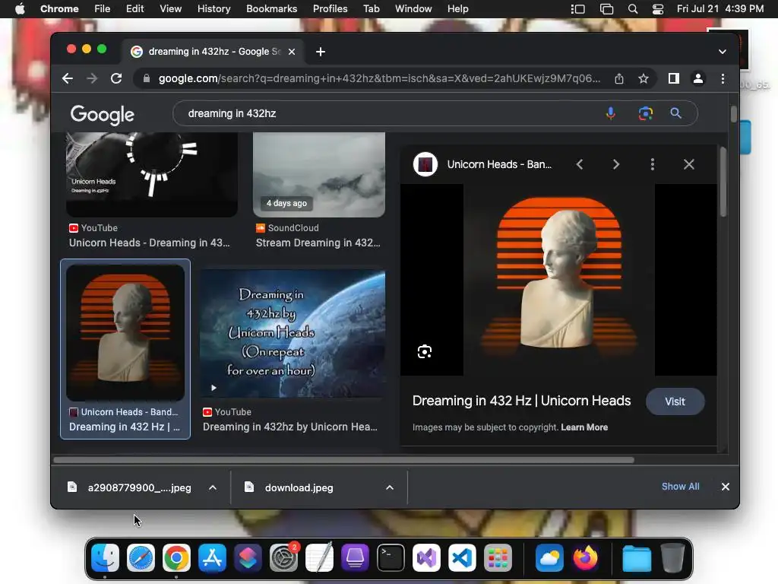Show next image in preview panel
Viewport: 778px width, 584px height.
615,164
